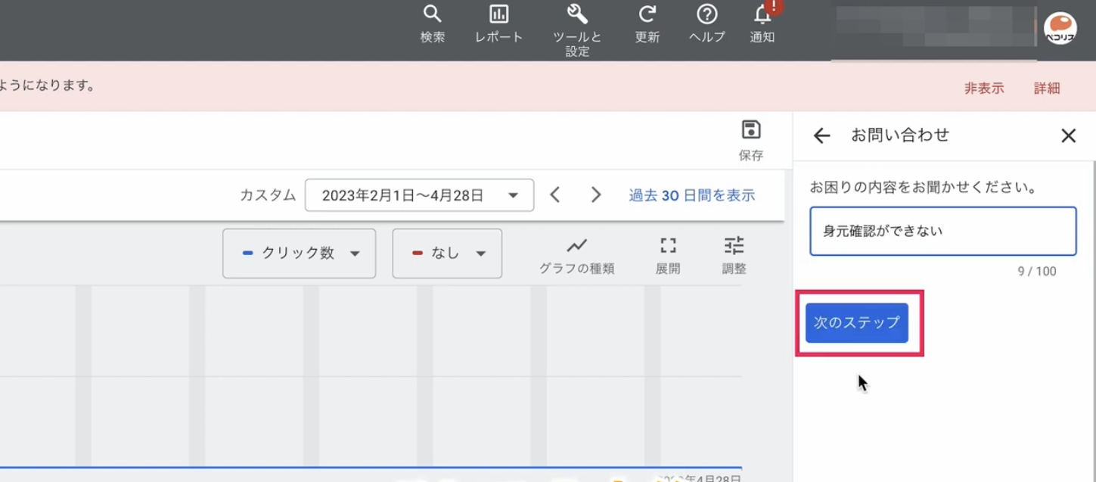
Task: Click the 次のステップ button
Action: point(856,322)
